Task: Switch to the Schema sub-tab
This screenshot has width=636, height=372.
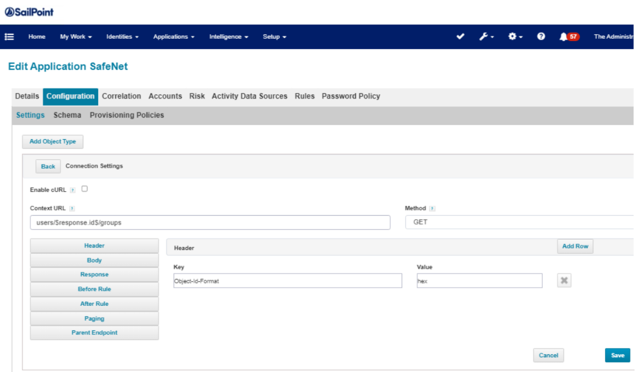Action: click(67, 115)
